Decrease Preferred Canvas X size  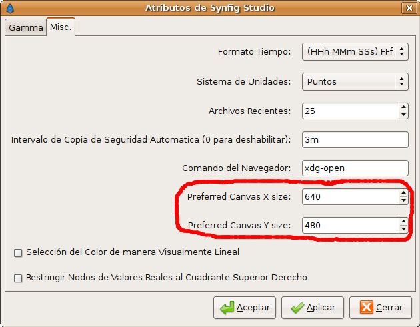coord(403,200)
